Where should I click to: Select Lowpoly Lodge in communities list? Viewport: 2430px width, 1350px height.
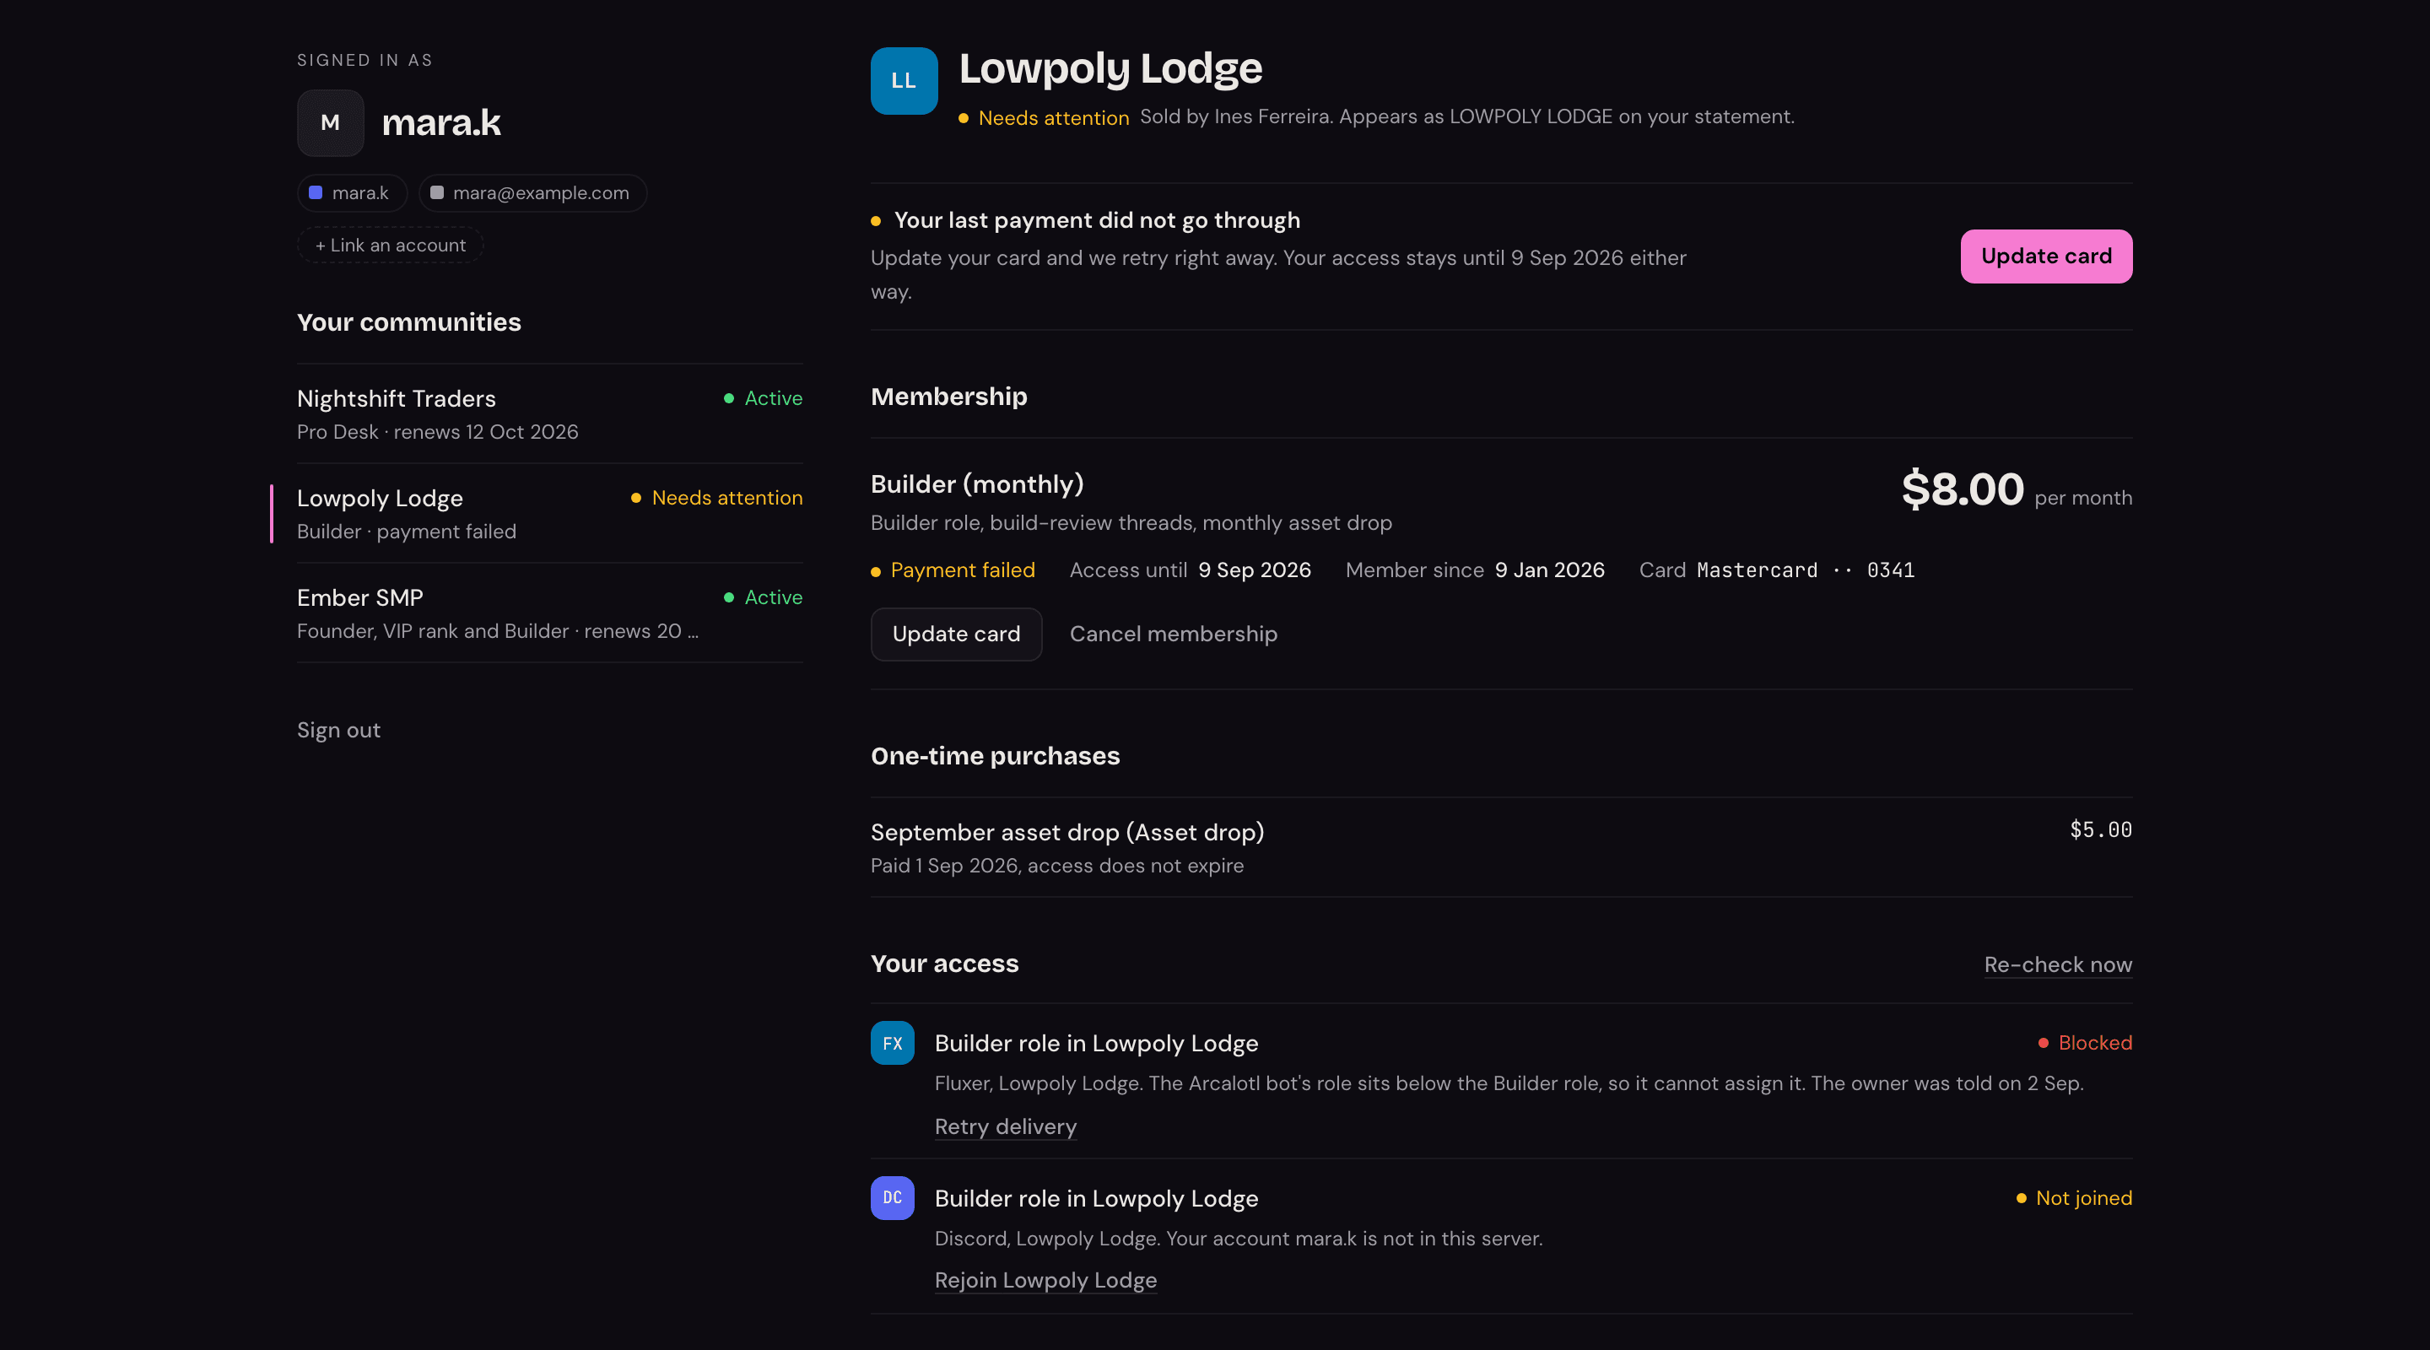(550, 513)
